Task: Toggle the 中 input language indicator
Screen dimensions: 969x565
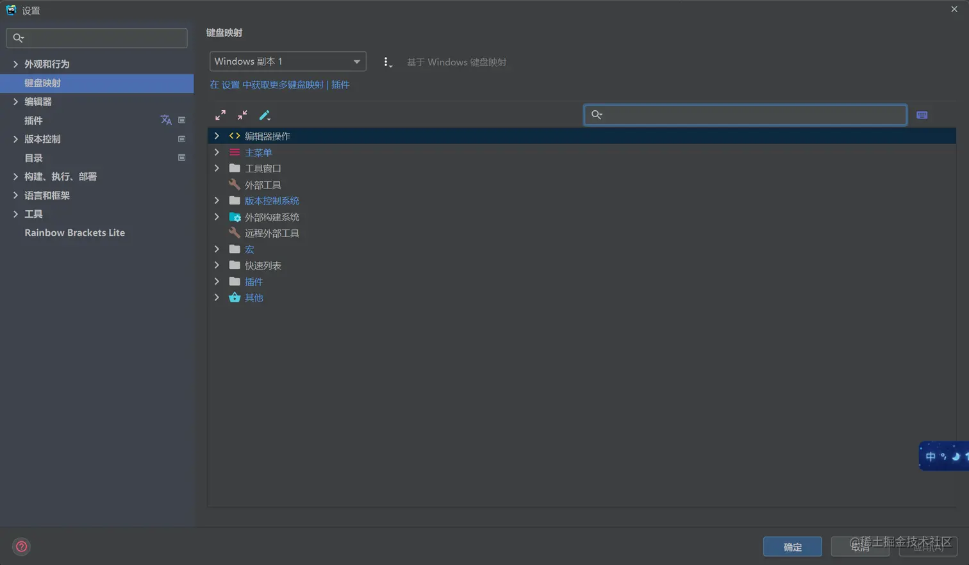Action: 931,457
